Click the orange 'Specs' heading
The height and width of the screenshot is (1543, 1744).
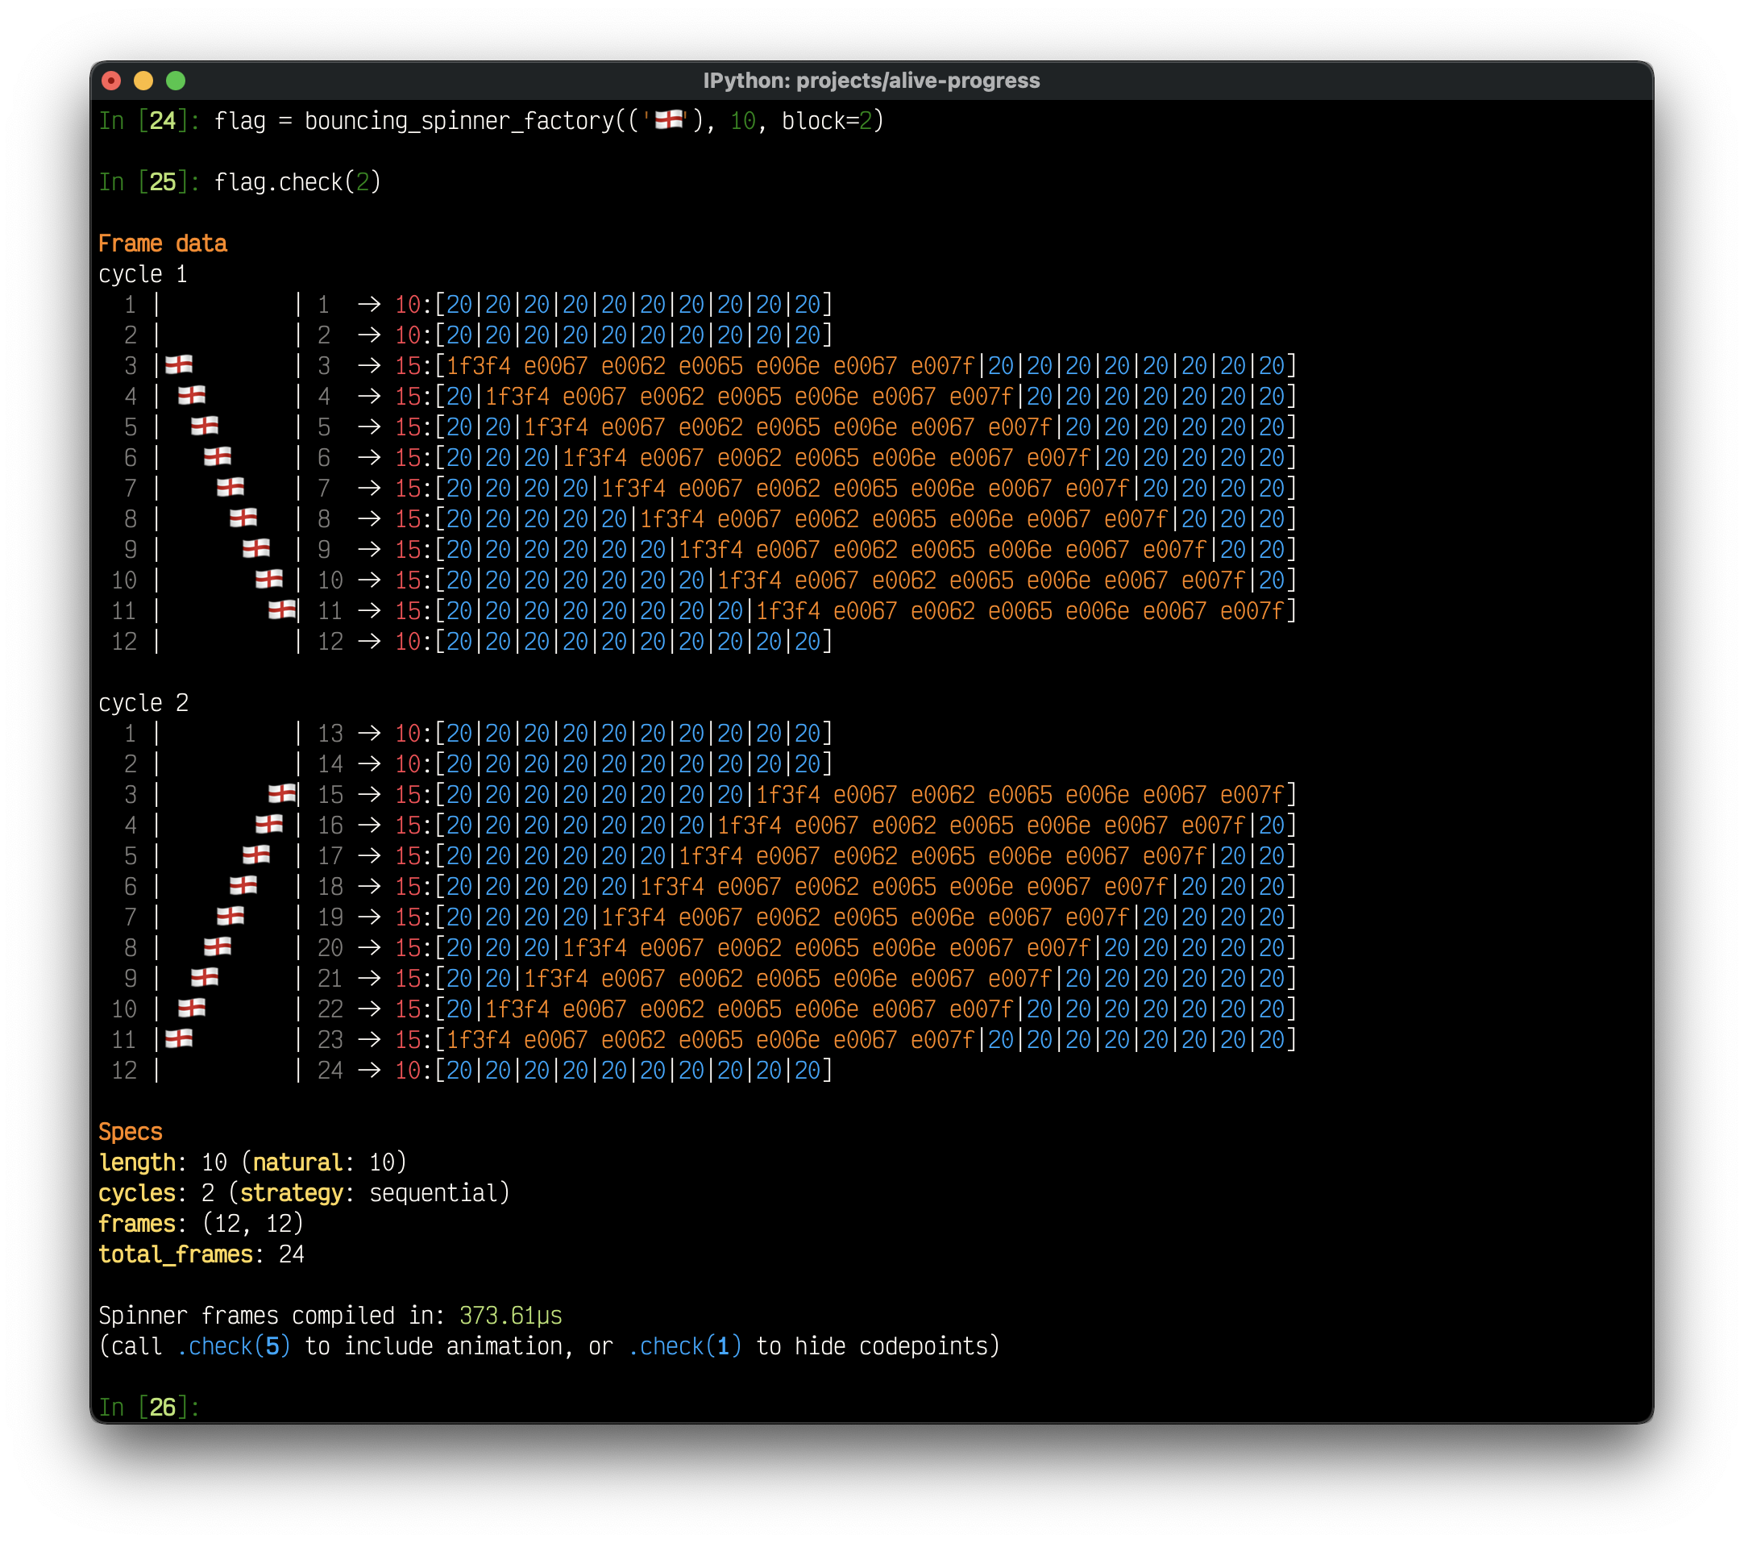pyautogui.click(x=130, y=1132)
